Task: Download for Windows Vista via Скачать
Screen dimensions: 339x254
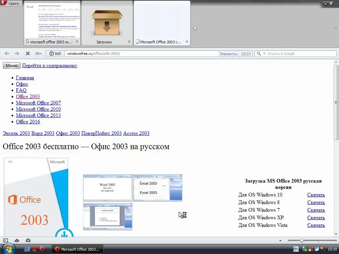Action: pos(316,225)
